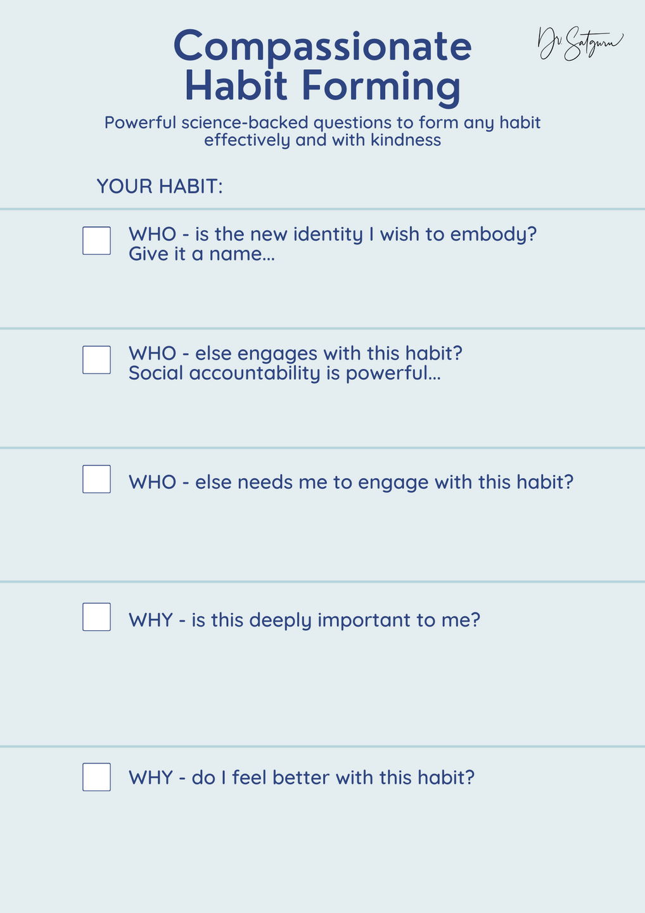Click the 'WHY - is this deeply important' question
The height and width of the screenshot is (913, 645).
pos(305,620)
